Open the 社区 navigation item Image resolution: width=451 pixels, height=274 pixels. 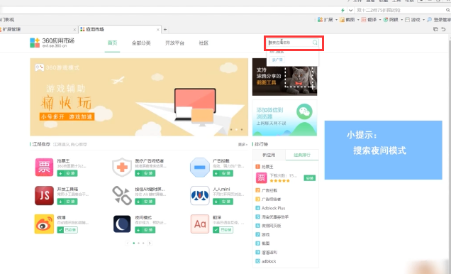[x=204, y=43]
